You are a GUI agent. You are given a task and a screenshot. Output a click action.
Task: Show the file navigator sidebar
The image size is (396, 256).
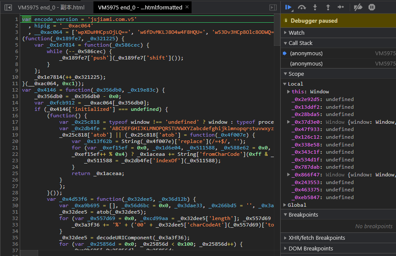(8, 7)
